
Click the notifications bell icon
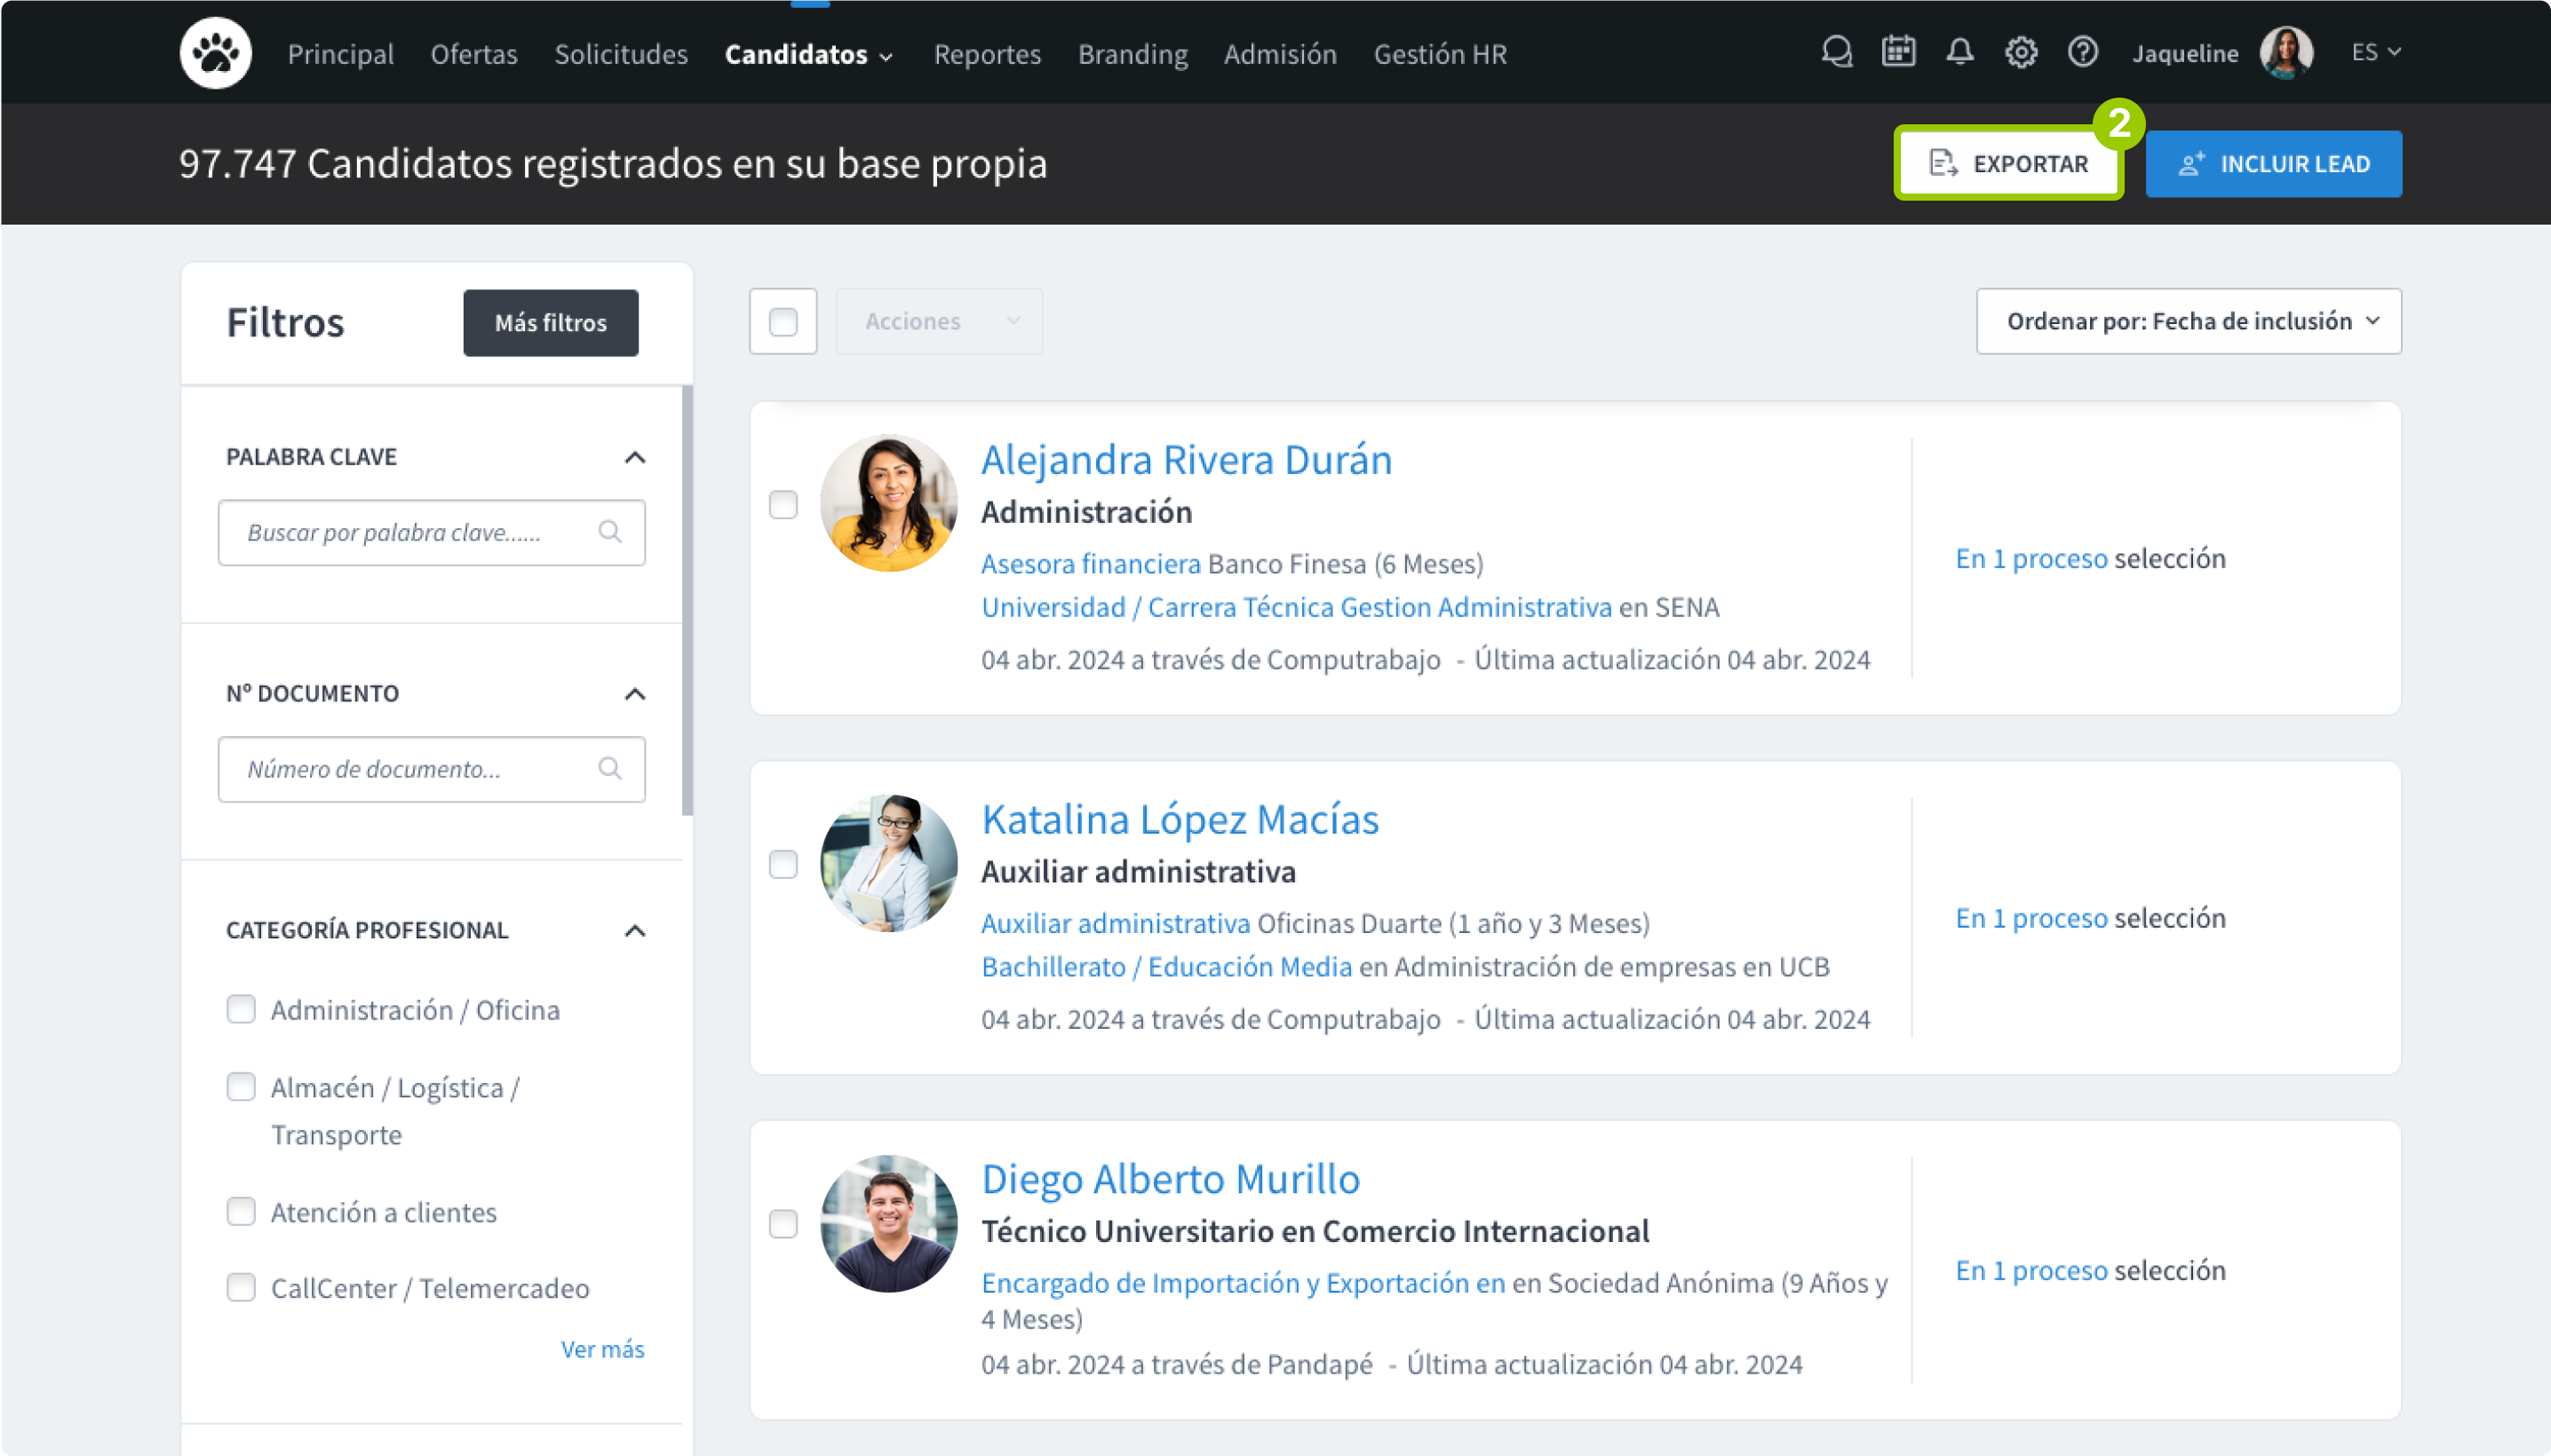click(1959, 52)
